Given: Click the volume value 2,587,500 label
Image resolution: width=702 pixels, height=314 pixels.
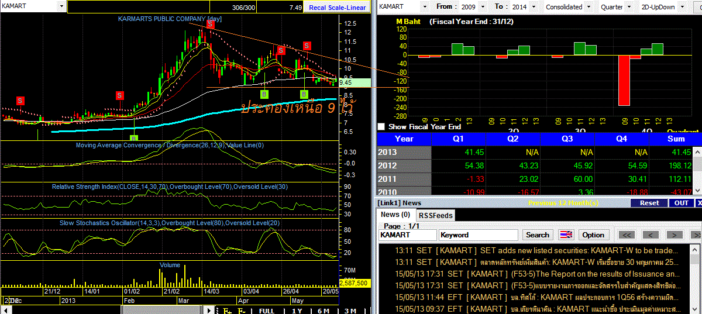Looking at the screenshot, I should 354,282.
